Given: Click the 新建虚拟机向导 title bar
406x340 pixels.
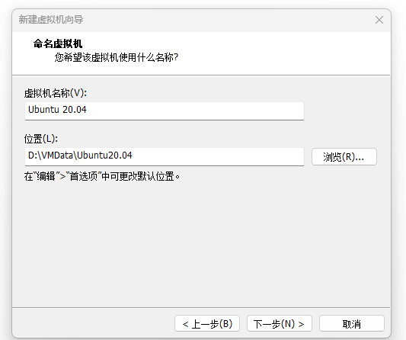Looking at the screenshot, I should pos(181,20).
